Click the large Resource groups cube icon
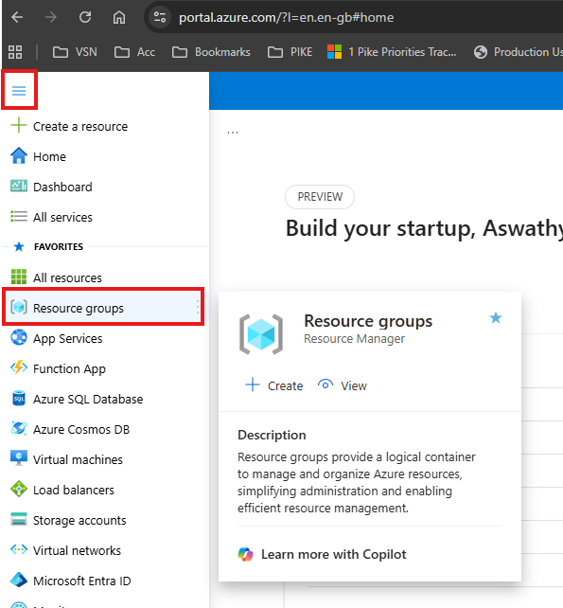This screenshot has height=608, width=563. pos(261,334)
